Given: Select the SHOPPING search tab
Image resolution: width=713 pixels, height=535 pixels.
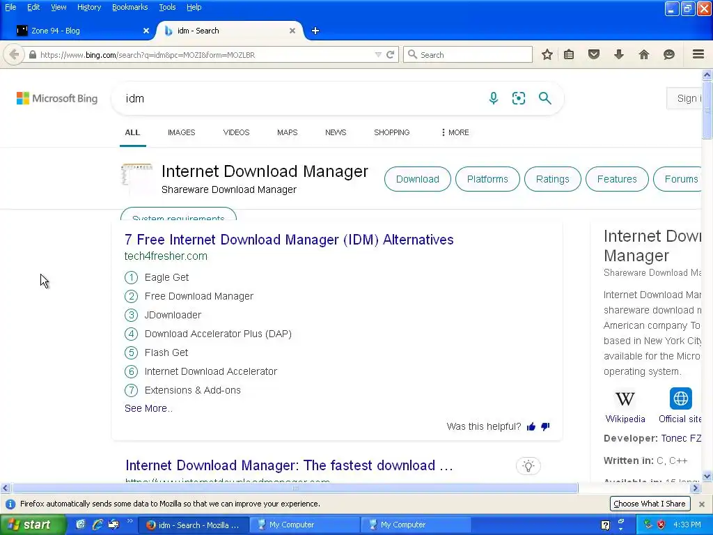Looking at the screenshot, I should coord(391,132).
